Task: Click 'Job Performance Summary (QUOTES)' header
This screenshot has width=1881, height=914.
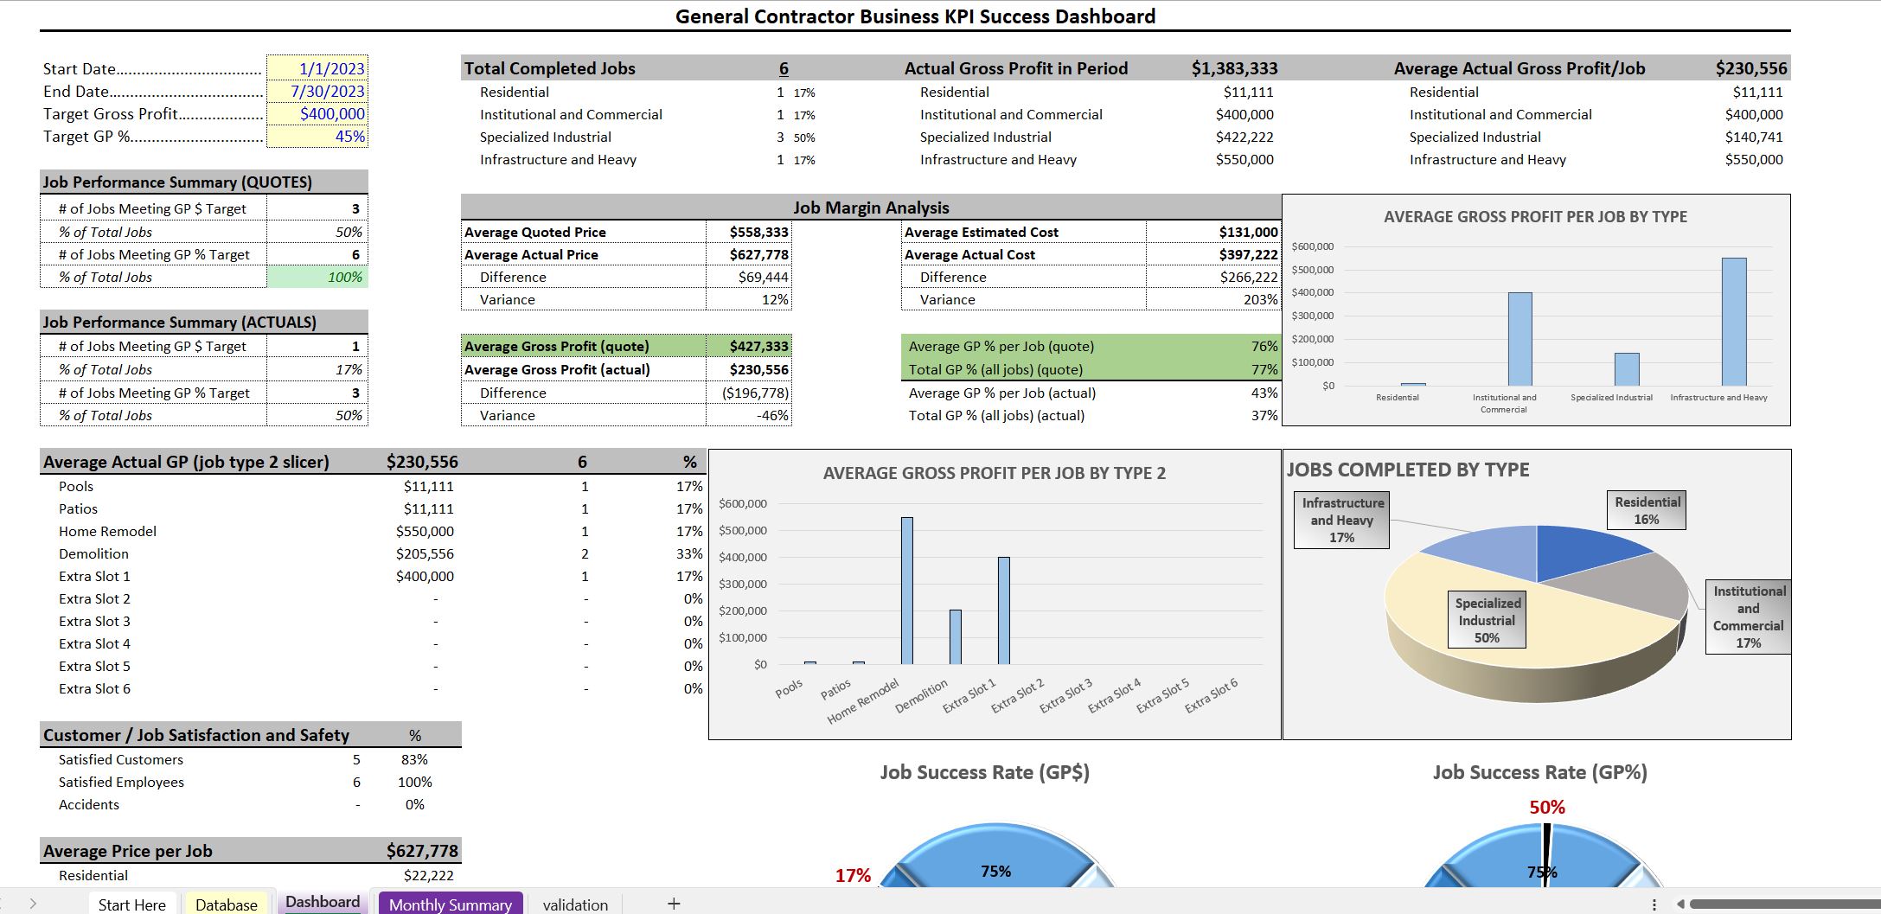Action: click(x=177, y=182)
